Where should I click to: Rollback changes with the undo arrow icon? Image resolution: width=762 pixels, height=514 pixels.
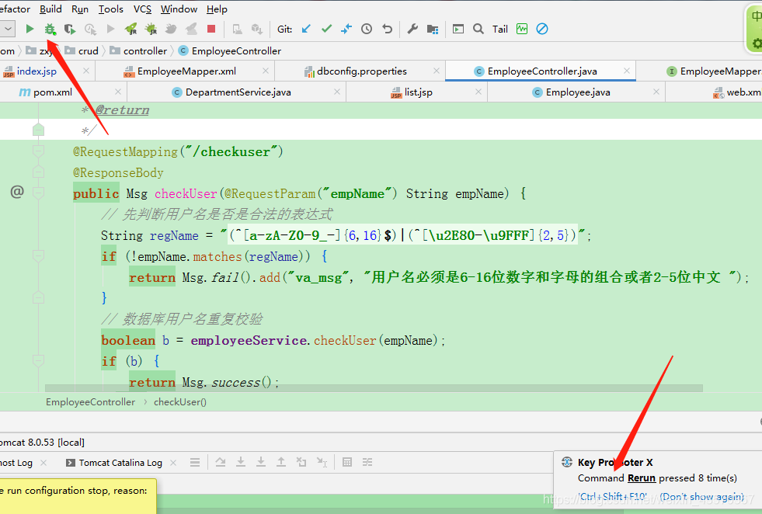[x=387, y=30]
